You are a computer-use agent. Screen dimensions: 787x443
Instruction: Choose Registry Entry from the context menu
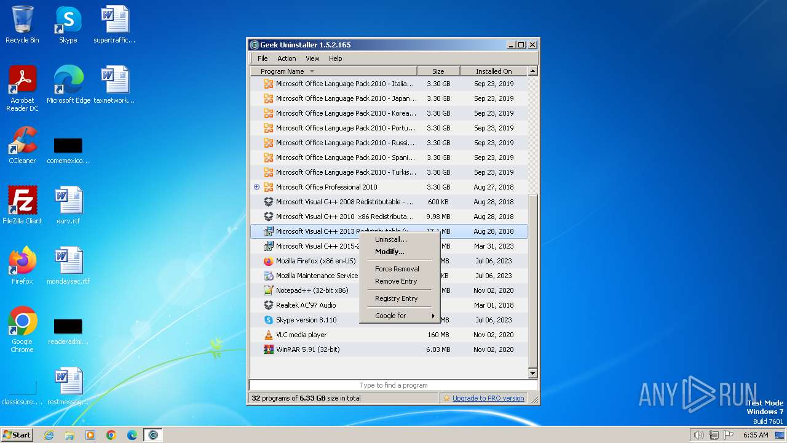(x=399, y=298)
